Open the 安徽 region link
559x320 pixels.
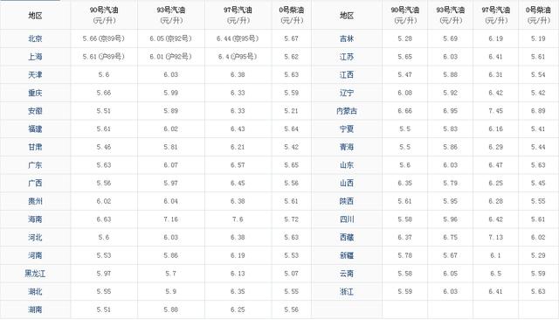[x=35, y=111]
